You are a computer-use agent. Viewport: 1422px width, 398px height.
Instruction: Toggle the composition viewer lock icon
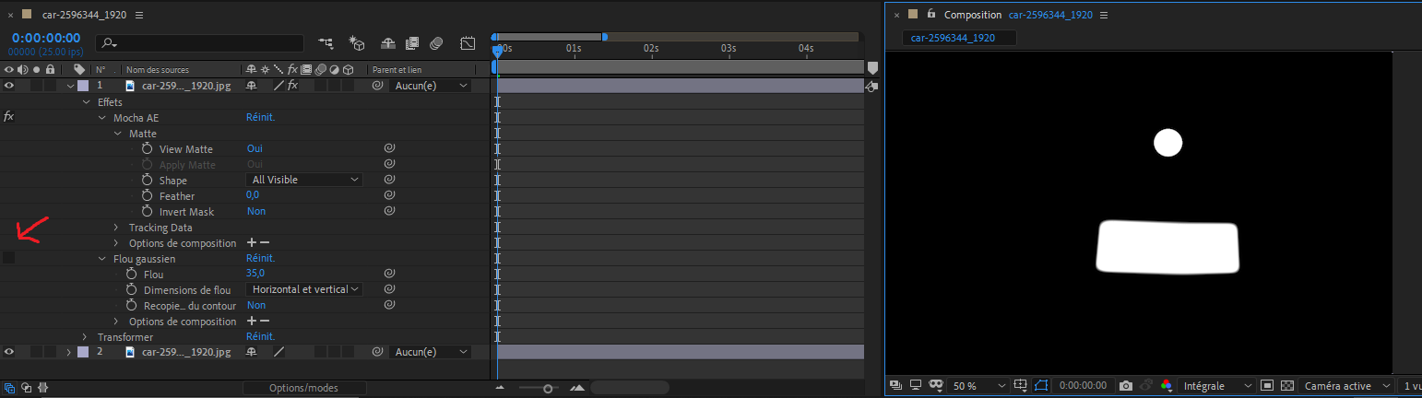point(931,15)
